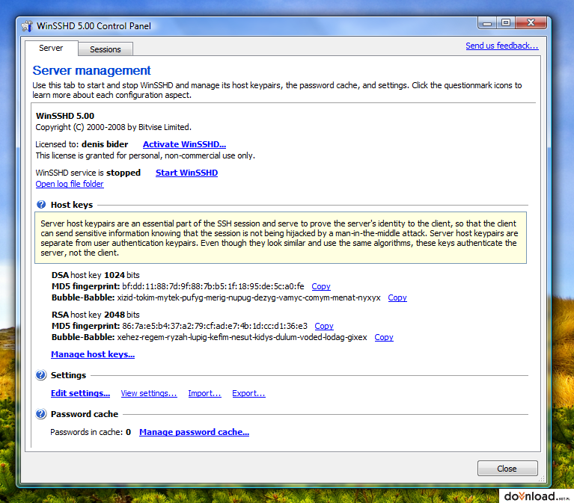Open Edit settings
The image size is (574, 503).
click(80, 393)
